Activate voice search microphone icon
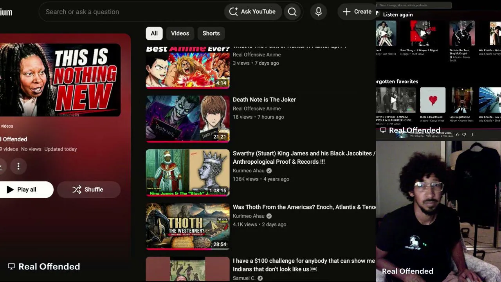This screenshot has height=282, width=501. coord(319,12)
